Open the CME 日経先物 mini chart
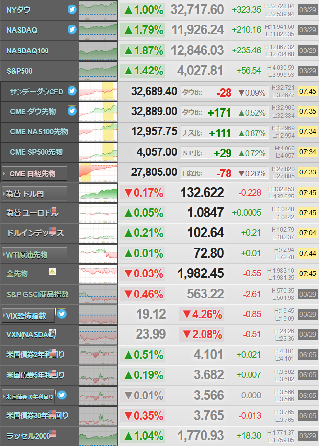Viewport: 319px width, 446px height. (x=98, y=173)
